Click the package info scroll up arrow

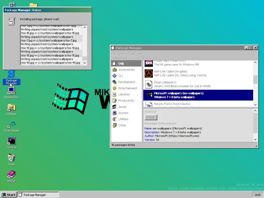255,111
